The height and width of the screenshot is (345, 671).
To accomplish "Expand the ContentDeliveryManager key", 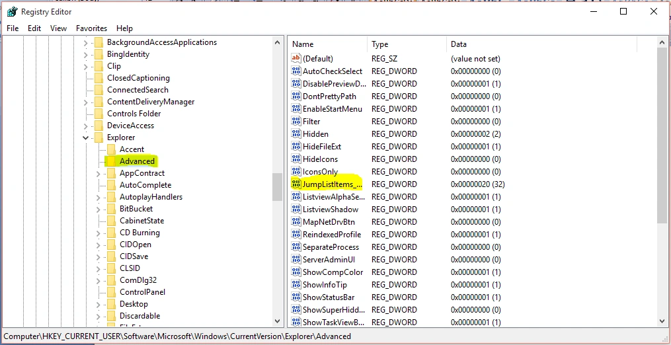I will click(x=85, y=102).
